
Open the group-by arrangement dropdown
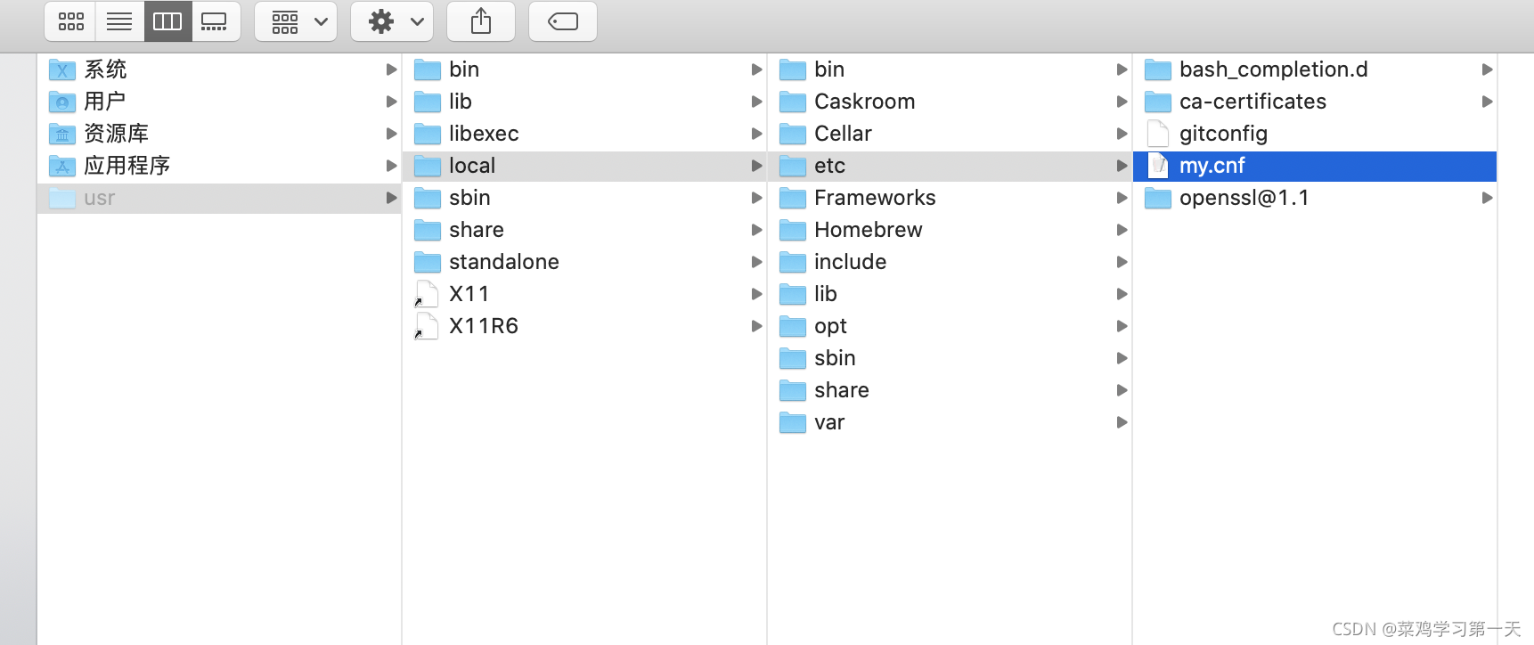[x=296, y=21]
